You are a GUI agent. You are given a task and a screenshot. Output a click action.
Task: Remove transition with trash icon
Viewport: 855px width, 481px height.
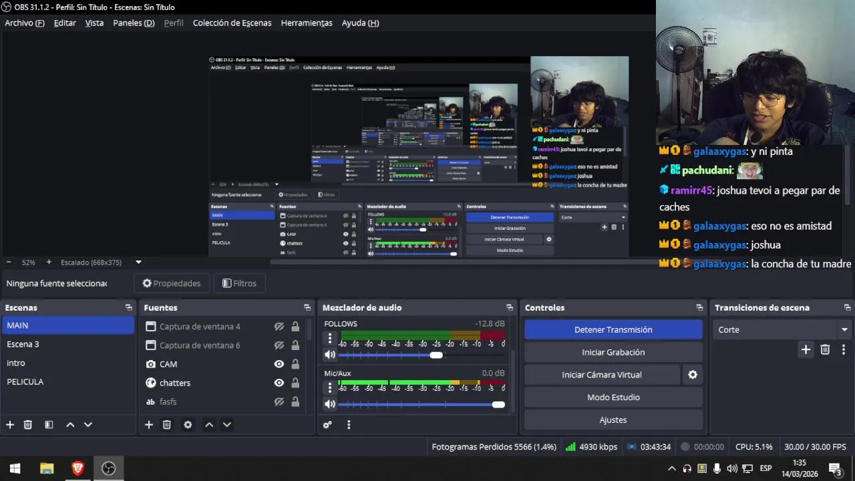pos(825,349)
